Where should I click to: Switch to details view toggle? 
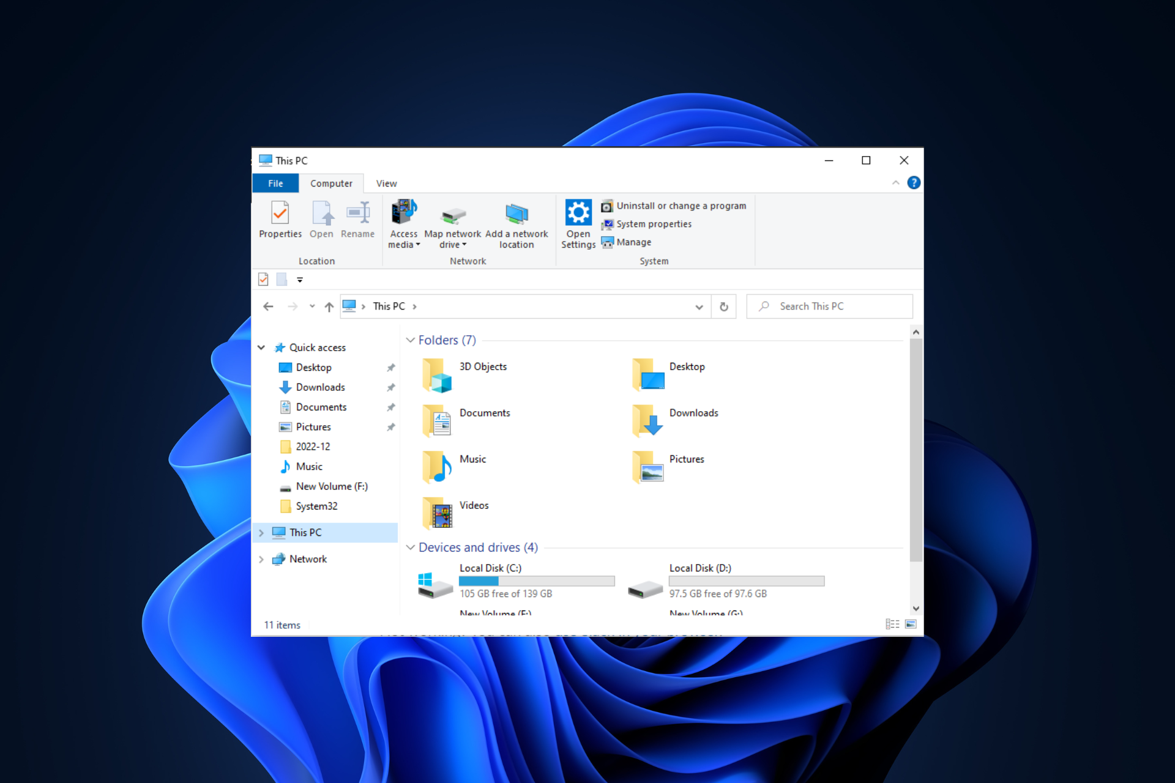(x=892, y=625)
